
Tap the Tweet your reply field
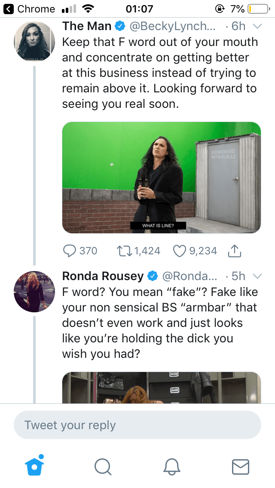click(x=137, y=425)
